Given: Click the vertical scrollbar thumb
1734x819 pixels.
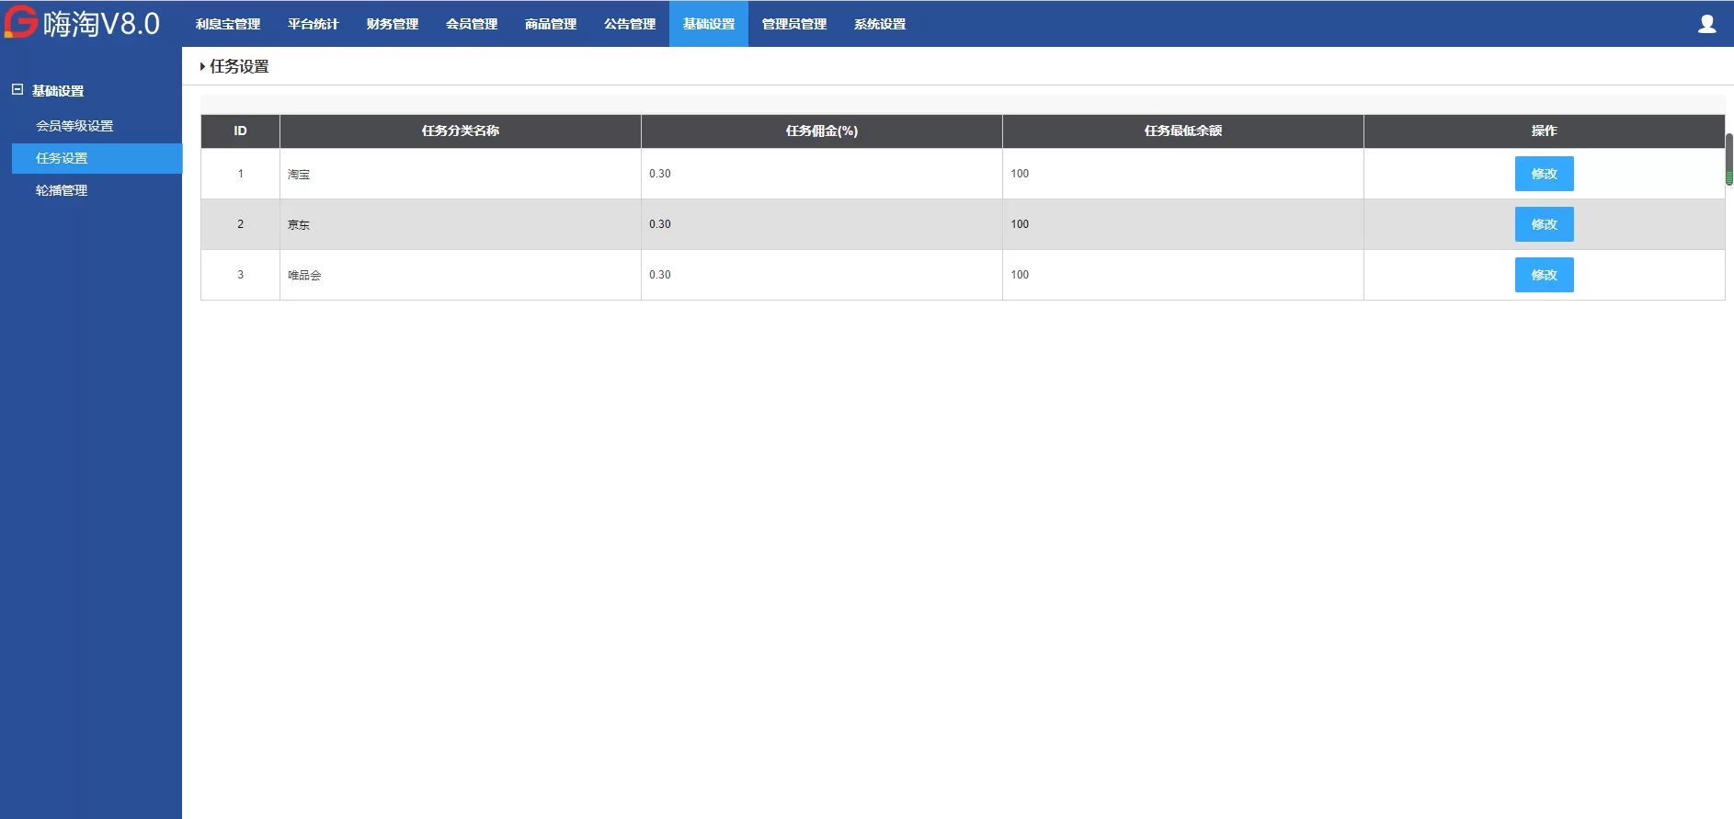Looking at the screenshot, I should pos(1728,159).
